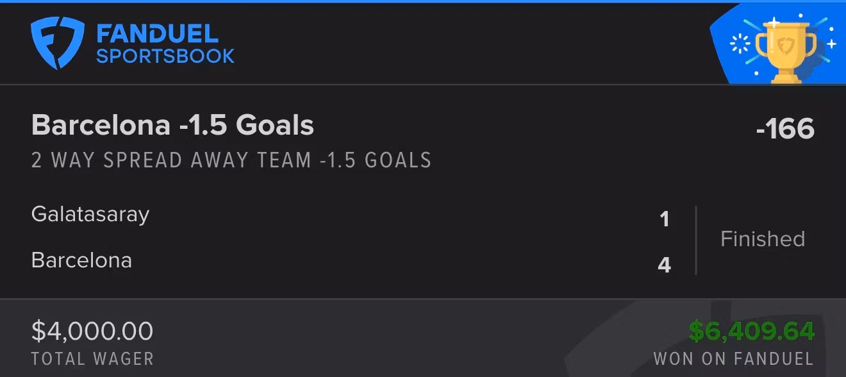Select the Galatasaray team name

pos(90,214)
